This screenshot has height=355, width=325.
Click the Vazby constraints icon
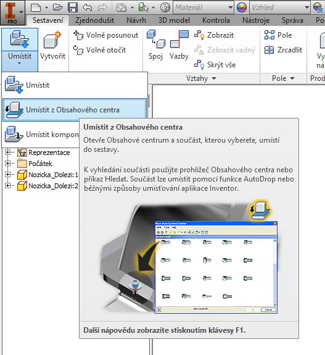click(x=179, y=45)
